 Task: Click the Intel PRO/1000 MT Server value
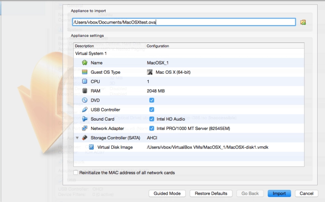193,128
